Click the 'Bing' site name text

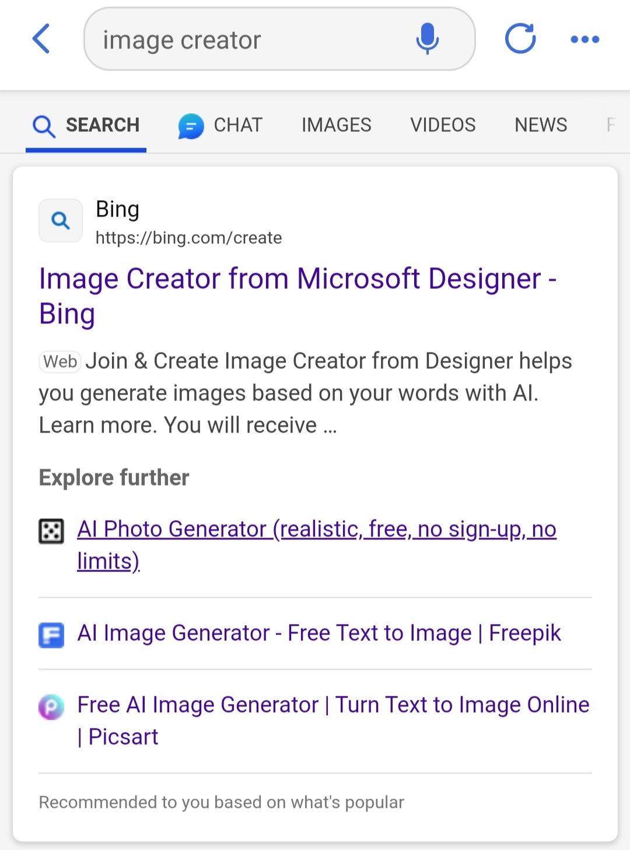tap(117, 209)
